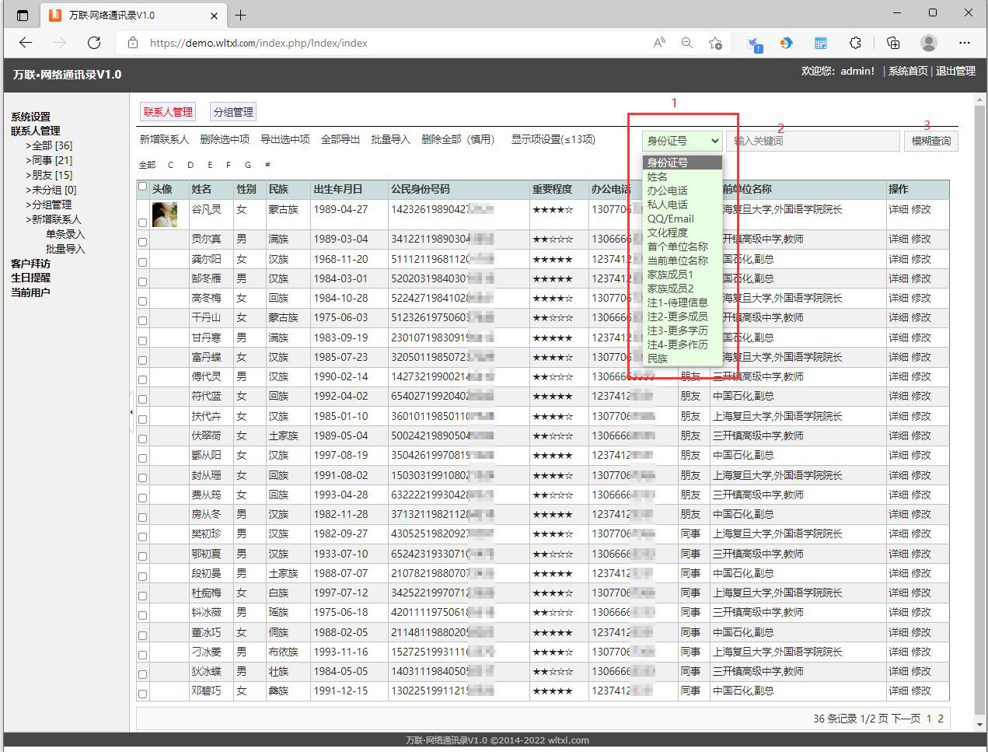Toggle the select-all checkbox in table header
The image size is (988, 752).
tap(142, 186)
